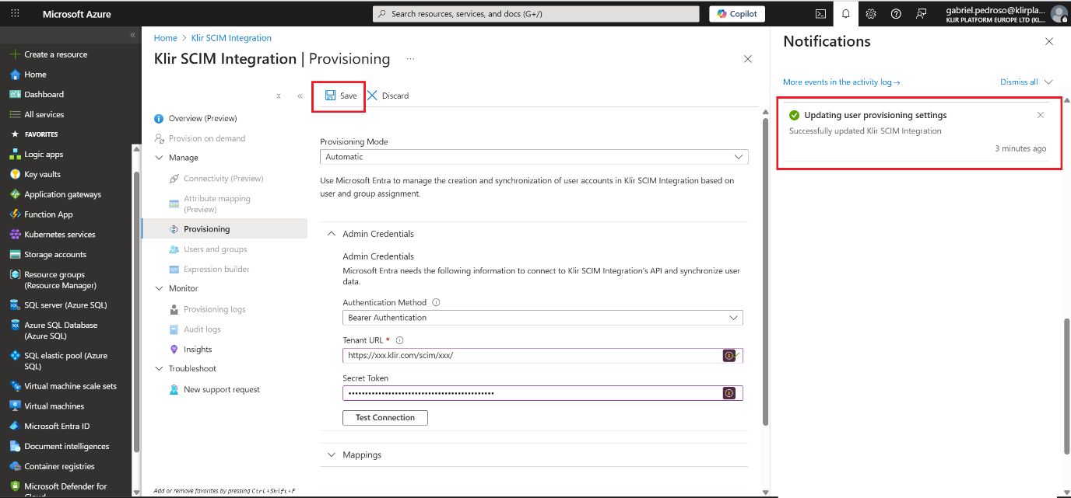The image size is (1071, 498).
Task: Open the Provisioning Mode dropdown
Action: pyautogui.click(x=534, y=157)
